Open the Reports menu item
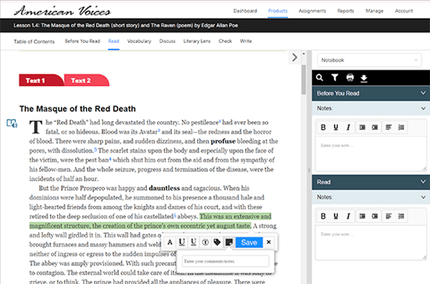Viewport: 430px width, 284px height. coord(346,11)
